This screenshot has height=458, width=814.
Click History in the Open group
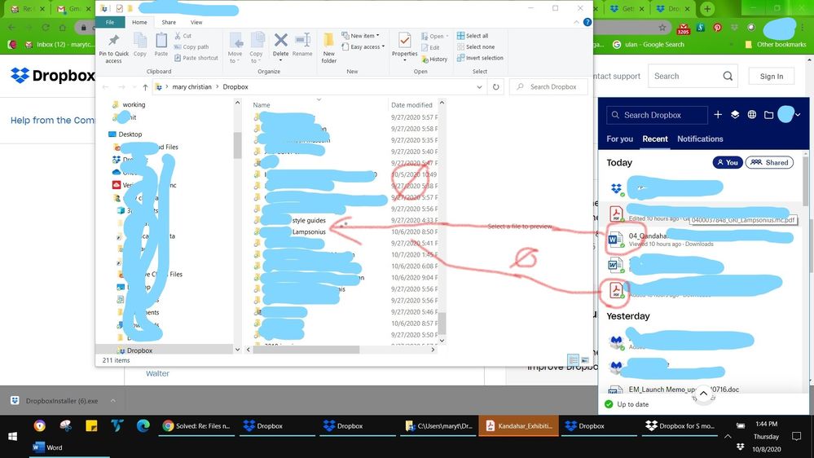click(x=434, y=59)
